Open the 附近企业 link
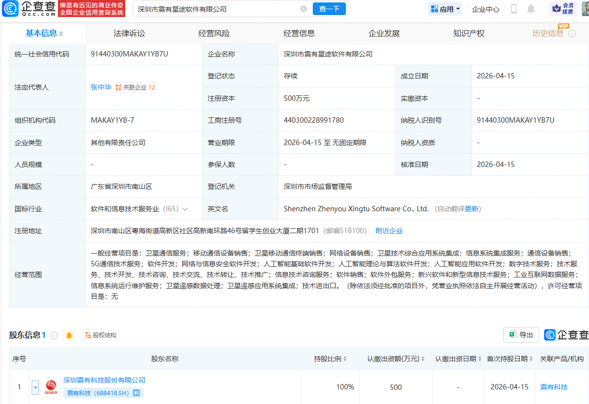 coord(389,230)
